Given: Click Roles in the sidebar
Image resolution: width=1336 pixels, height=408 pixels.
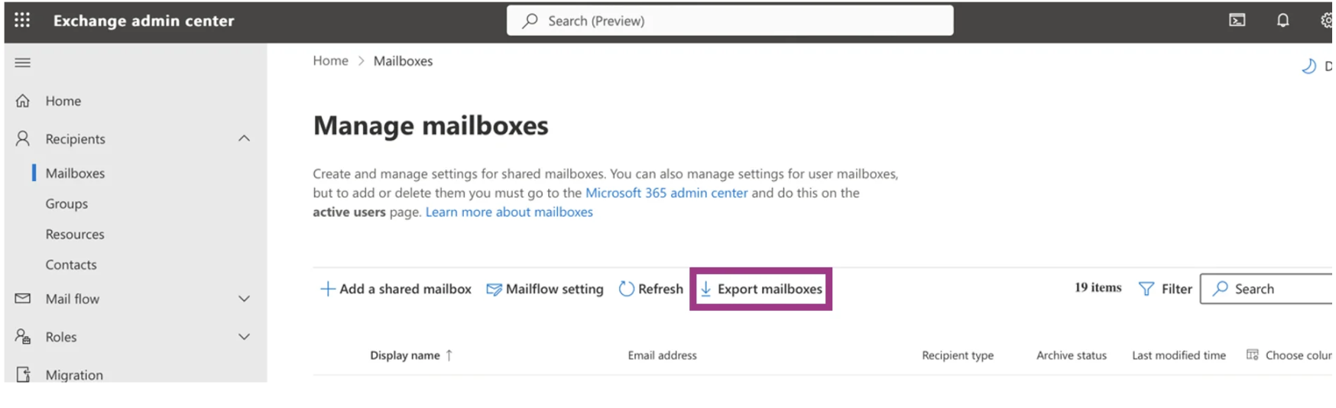Looking at the screenshot, I should point(61,337).
